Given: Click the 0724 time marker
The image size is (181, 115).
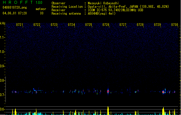Looking at the screenshot, I should click(71, 25).
